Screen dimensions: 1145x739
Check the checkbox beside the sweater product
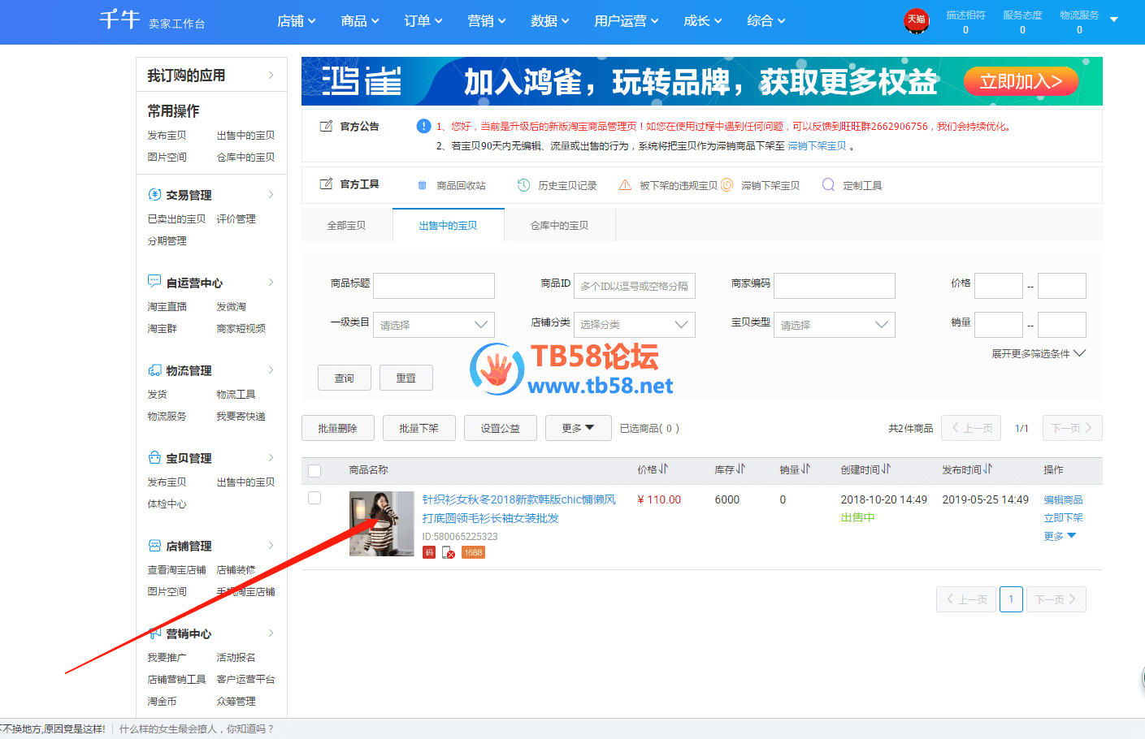click(314, 499)
